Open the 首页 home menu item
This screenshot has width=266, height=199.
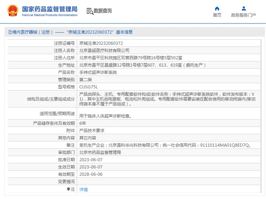tap(217, 15)
